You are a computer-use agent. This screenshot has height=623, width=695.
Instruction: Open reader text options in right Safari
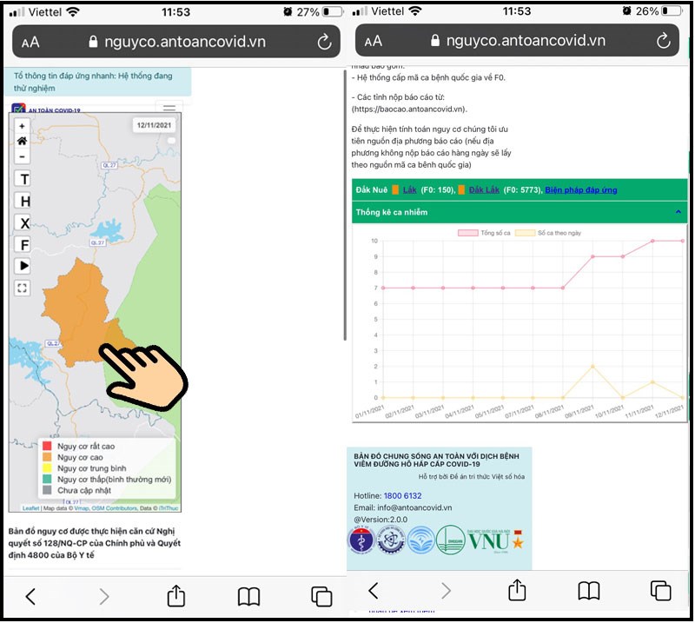coord(374,41)
